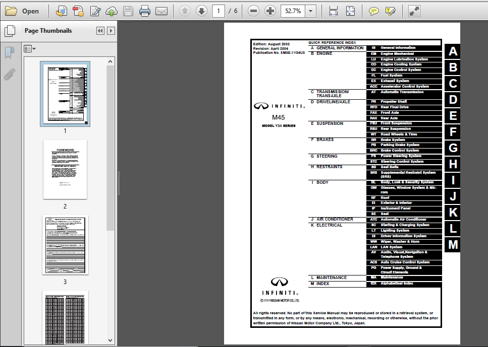Go to next page with down arrow

201,11
